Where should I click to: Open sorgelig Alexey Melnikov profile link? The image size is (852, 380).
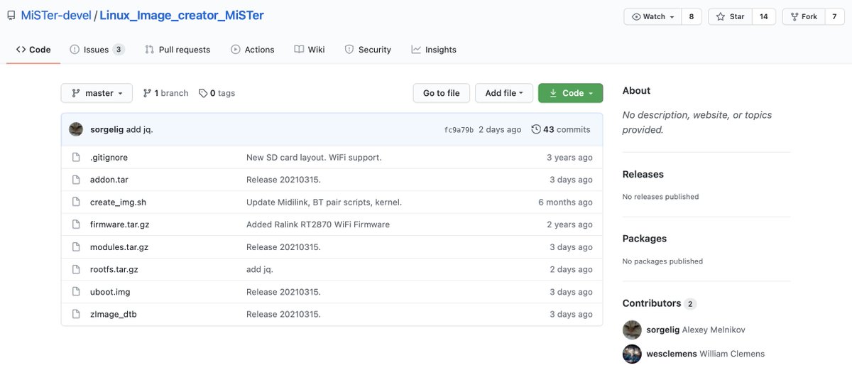pyautogui.click(x=695, y=330)
